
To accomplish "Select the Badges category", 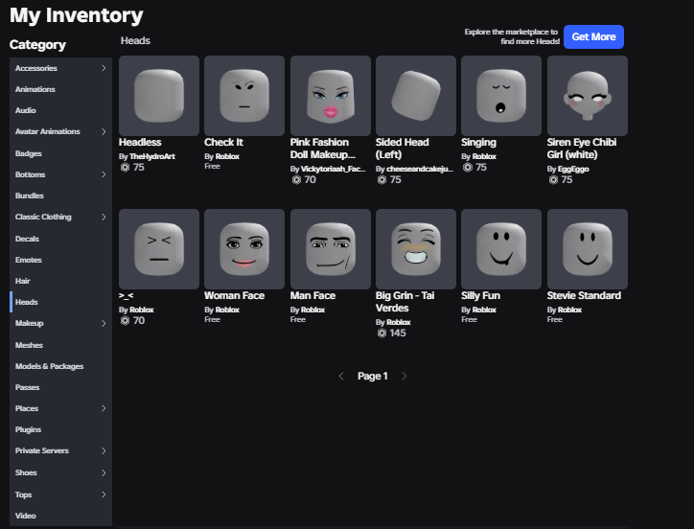I will coord(60,153).
